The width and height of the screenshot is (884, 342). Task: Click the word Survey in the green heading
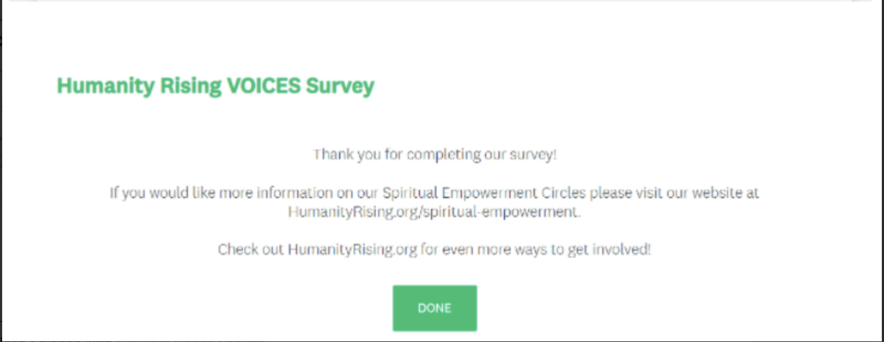340,86
